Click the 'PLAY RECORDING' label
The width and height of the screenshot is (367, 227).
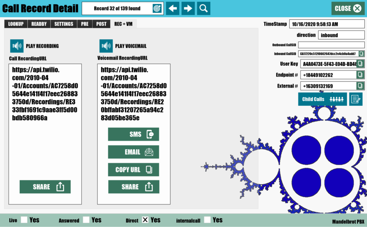pos(42,46)
